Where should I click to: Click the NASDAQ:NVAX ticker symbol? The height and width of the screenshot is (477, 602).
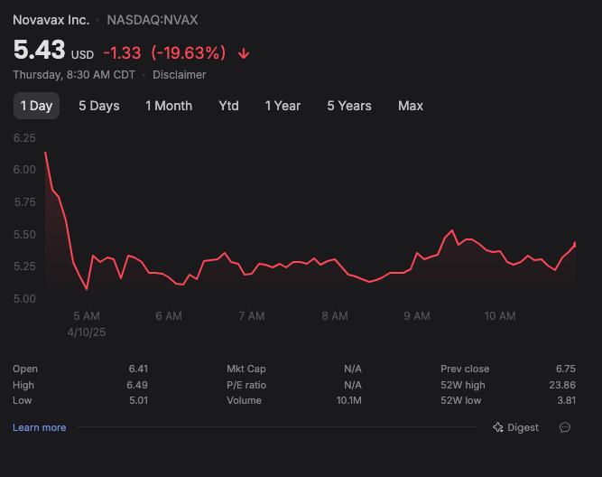point(153,20)
